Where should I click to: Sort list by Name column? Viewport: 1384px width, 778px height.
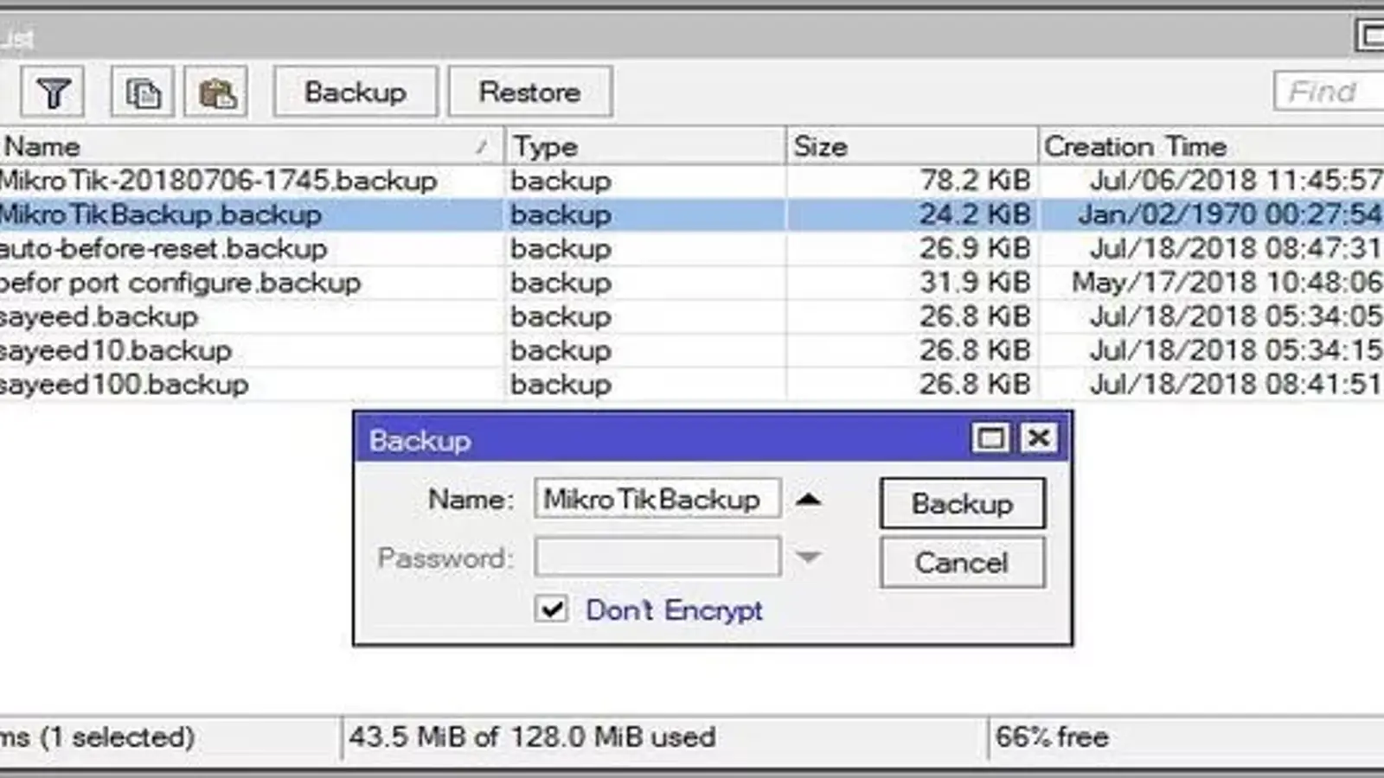coord(242,147)
